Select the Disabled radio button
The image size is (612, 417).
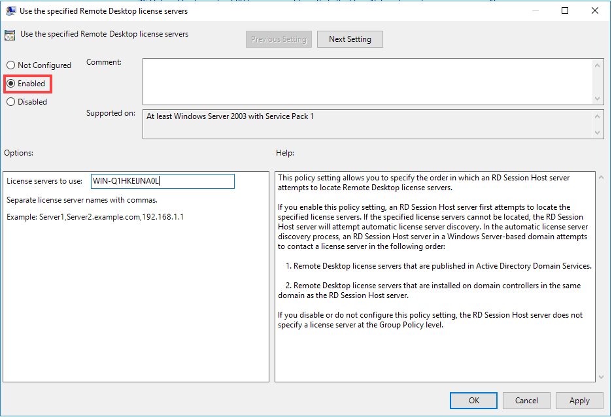[27, 102]
